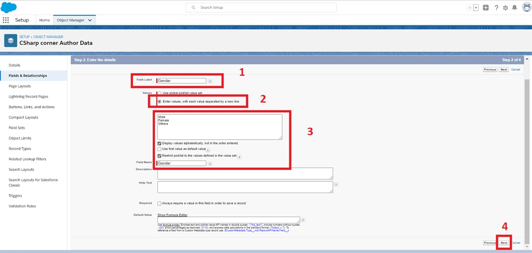Open the setup gear icon

pos(506,7)
